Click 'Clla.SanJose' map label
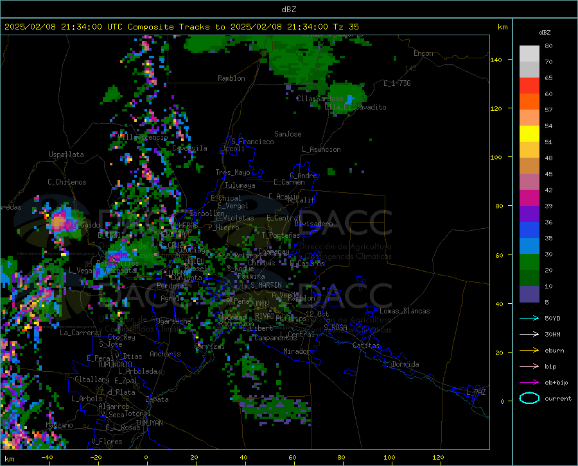578x466 pixels. pyautogui.click(x=320, y=99)
